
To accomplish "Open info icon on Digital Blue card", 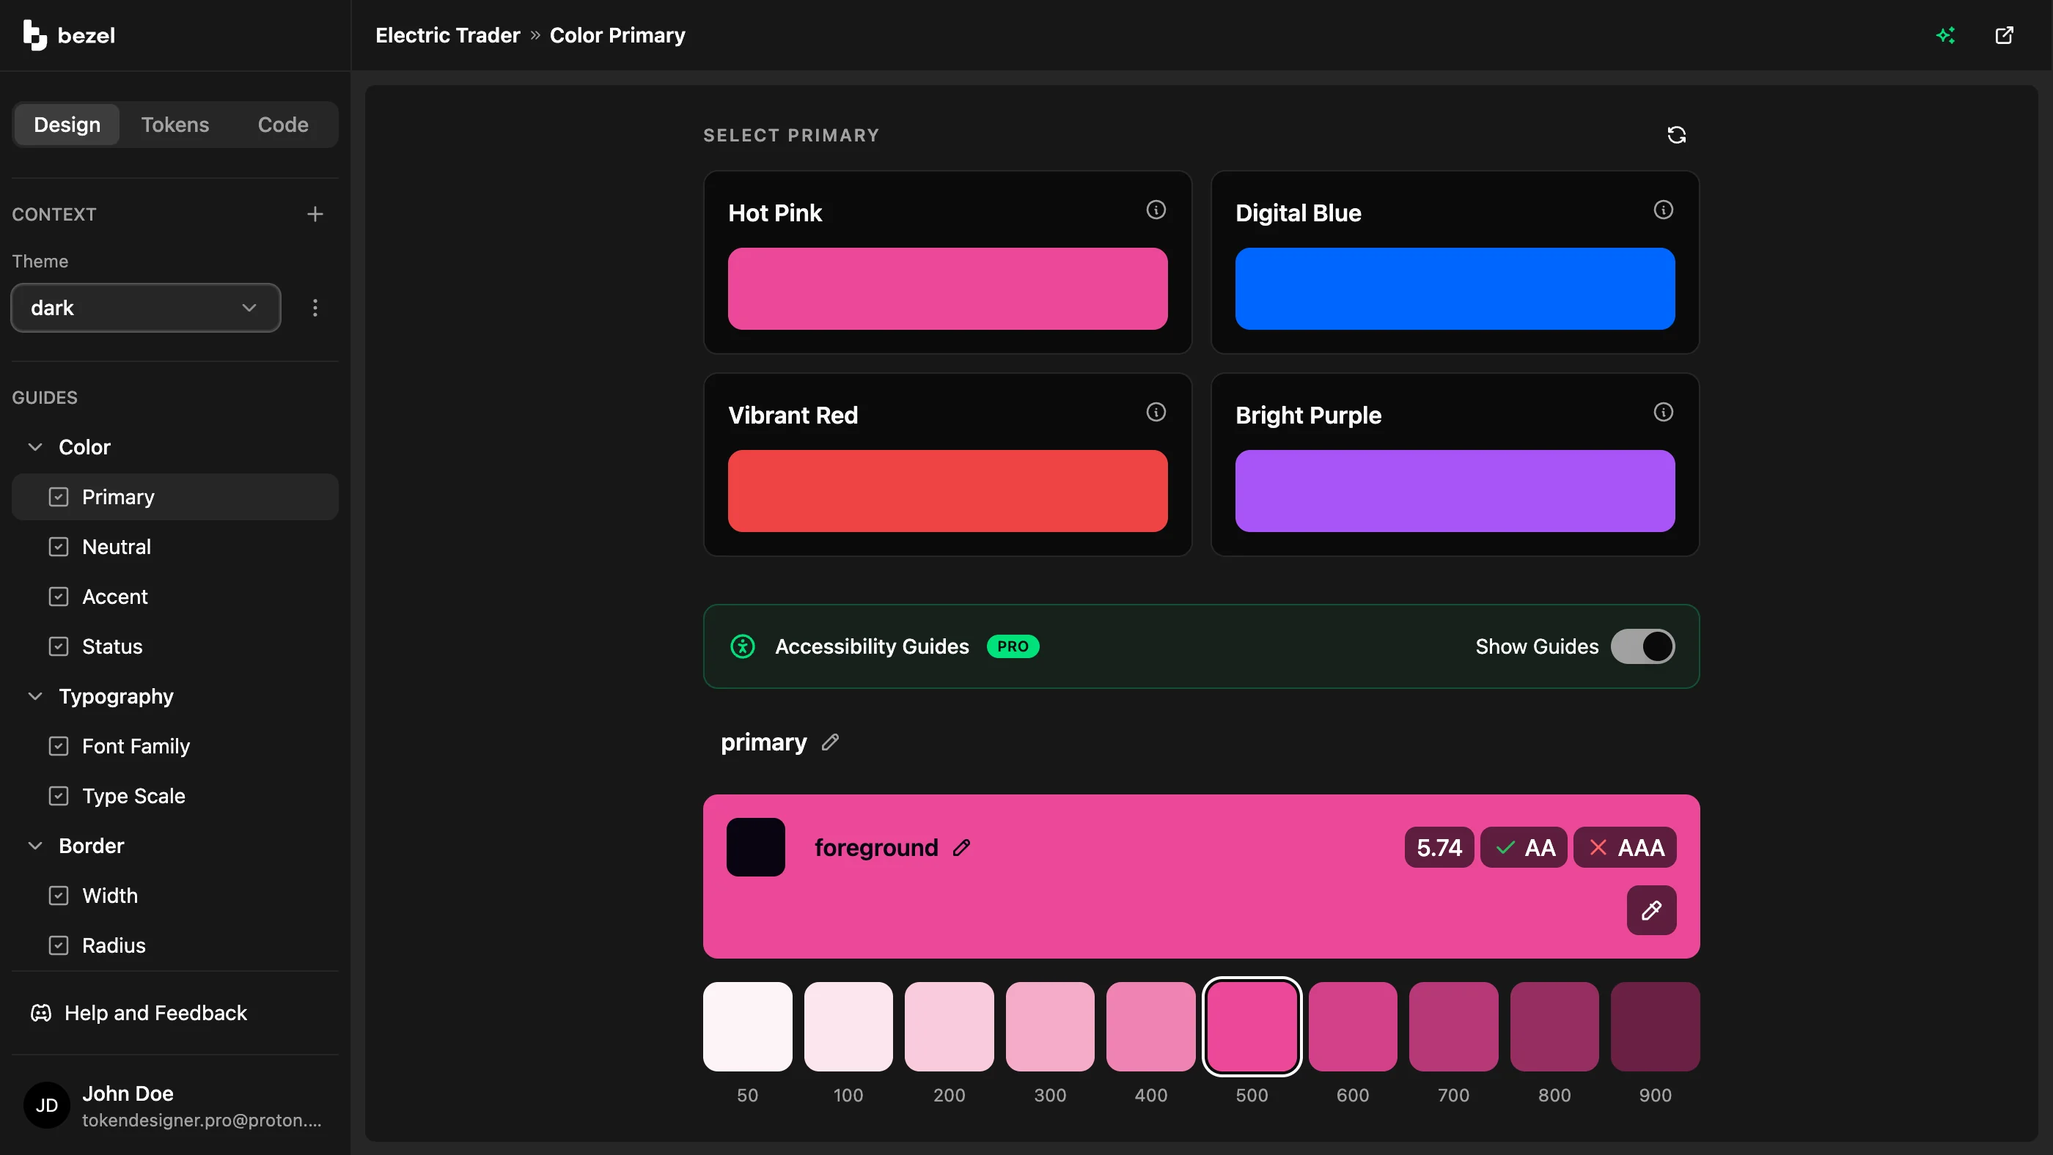I will pyautogui.click(x=1662, y=210).
